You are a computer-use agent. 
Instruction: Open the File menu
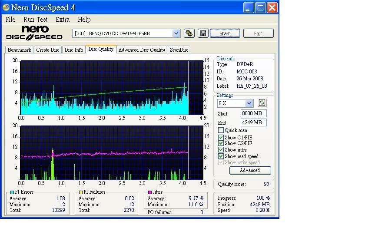[10, 20]
